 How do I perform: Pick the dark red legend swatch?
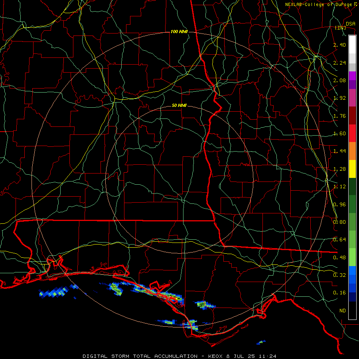(352, 116)
